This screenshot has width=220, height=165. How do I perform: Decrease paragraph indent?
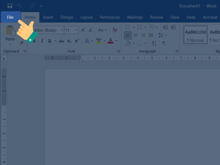click(x=166, y=27)
